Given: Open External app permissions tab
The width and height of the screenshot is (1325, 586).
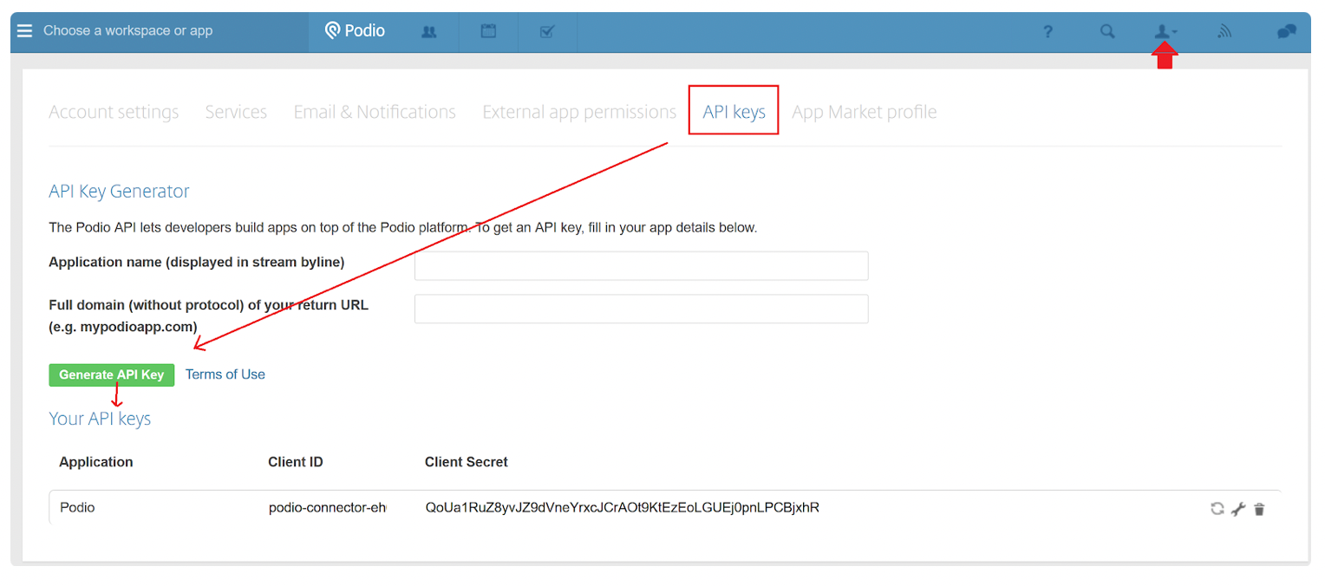Looking at the screenshot, I should pyautogui.click(x=579, y=112).
